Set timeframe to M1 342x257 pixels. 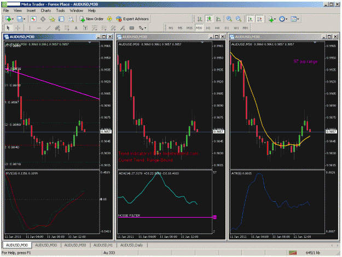pyautogui.click(x=171, y=28)
